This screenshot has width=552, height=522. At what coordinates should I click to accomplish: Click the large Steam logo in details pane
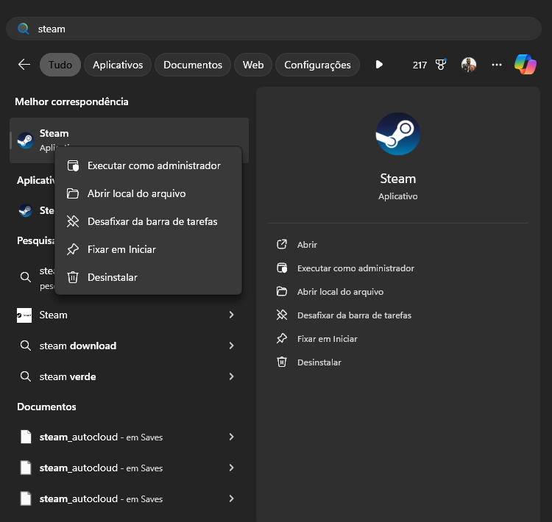pos(397,134)
